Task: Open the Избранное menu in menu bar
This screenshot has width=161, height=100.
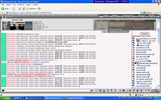Action: pyautogui.click(x=21, y=5)
